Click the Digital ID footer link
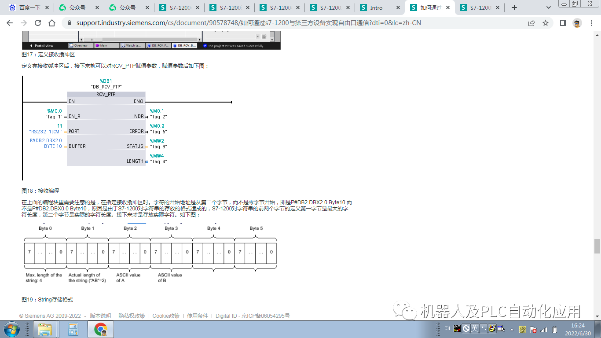The height and width of the screenshot is (338, 601). (226, 316)
